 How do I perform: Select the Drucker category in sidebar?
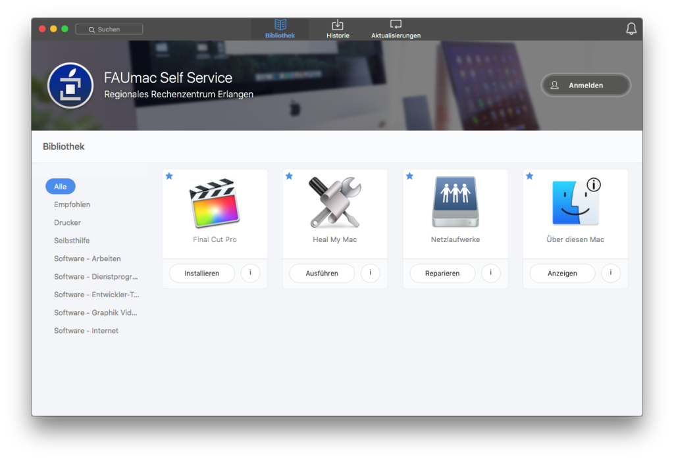tap(67, 222)
